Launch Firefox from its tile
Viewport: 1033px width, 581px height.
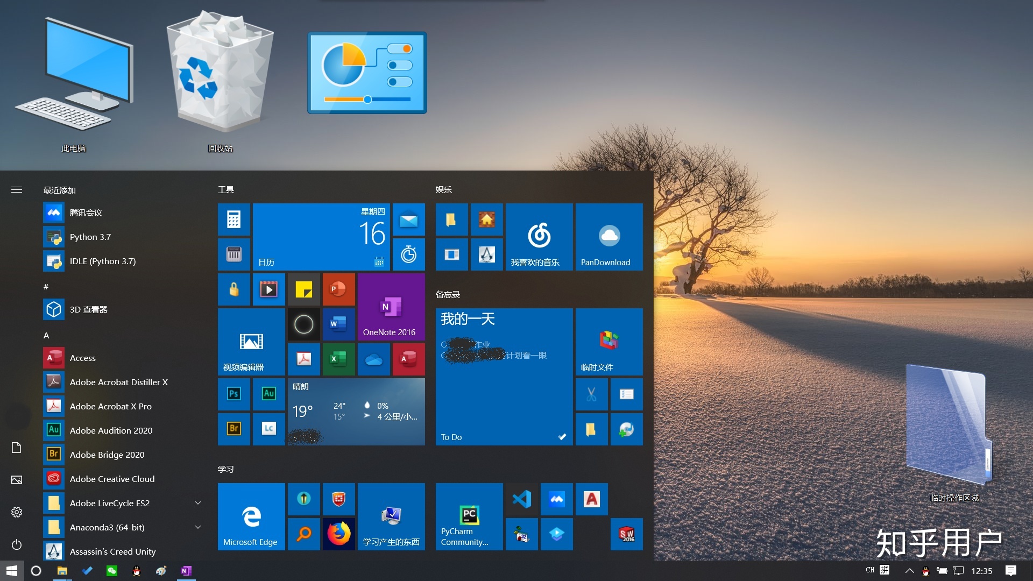[338, 534]
